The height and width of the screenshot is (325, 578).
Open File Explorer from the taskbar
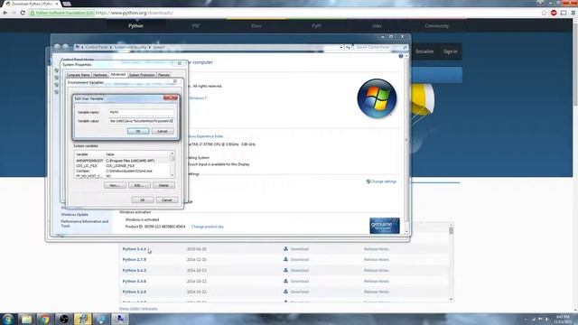(26, 319)
